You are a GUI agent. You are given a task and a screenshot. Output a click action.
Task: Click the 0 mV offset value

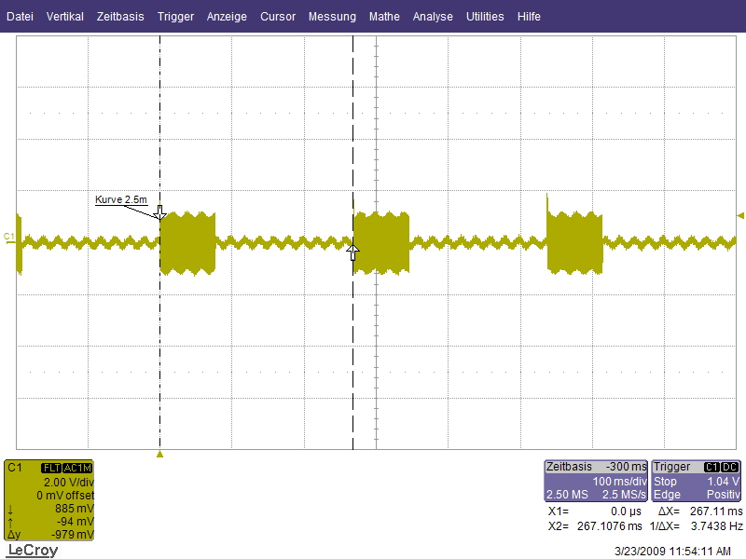pyautogui.click(x=65, y=496)
